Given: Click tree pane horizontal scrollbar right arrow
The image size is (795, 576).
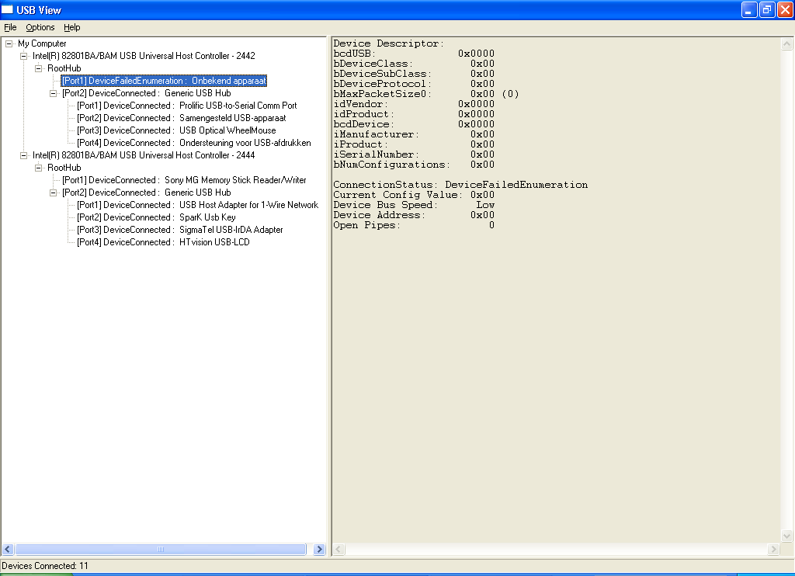Looking at the screenshot, I should point(319,550).
